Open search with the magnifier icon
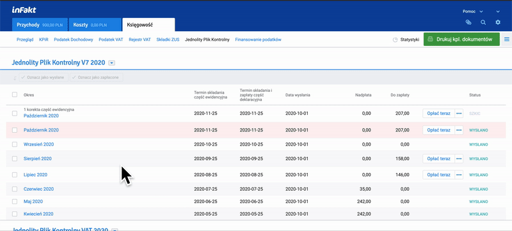This screenshot has height=231, width=512. coord(483,22)
